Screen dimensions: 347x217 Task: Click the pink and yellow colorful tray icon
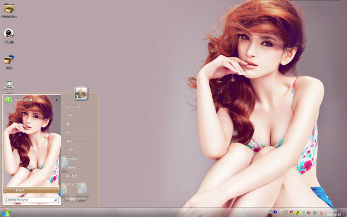point(291,212)
